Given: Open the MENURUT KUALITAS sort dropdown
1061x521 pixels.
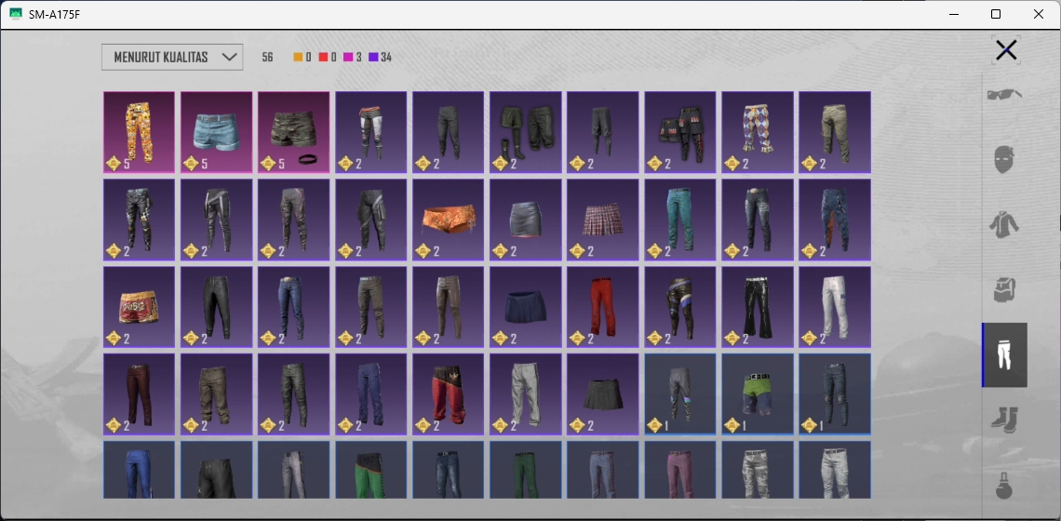Looking at the screenshot, I should [172, 58].
